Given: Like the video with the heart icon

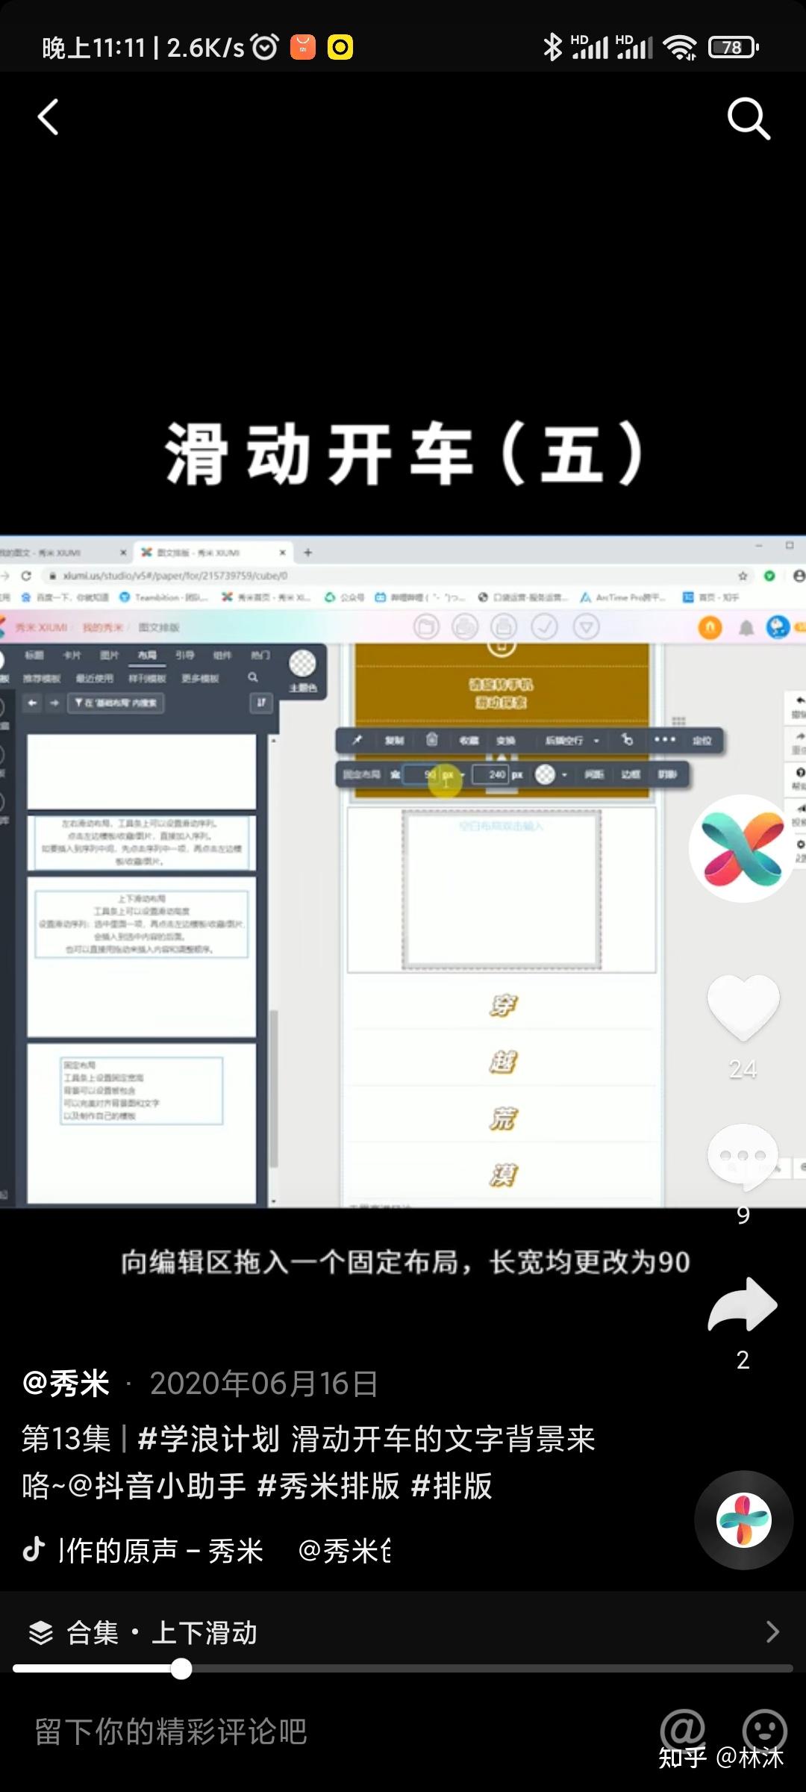Looking at the screenshot, I should click(x=743, y=1008).
